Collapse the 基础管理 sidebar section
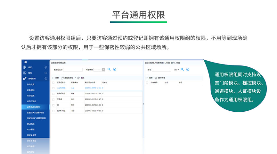277x154 pixels. point(46,79)
